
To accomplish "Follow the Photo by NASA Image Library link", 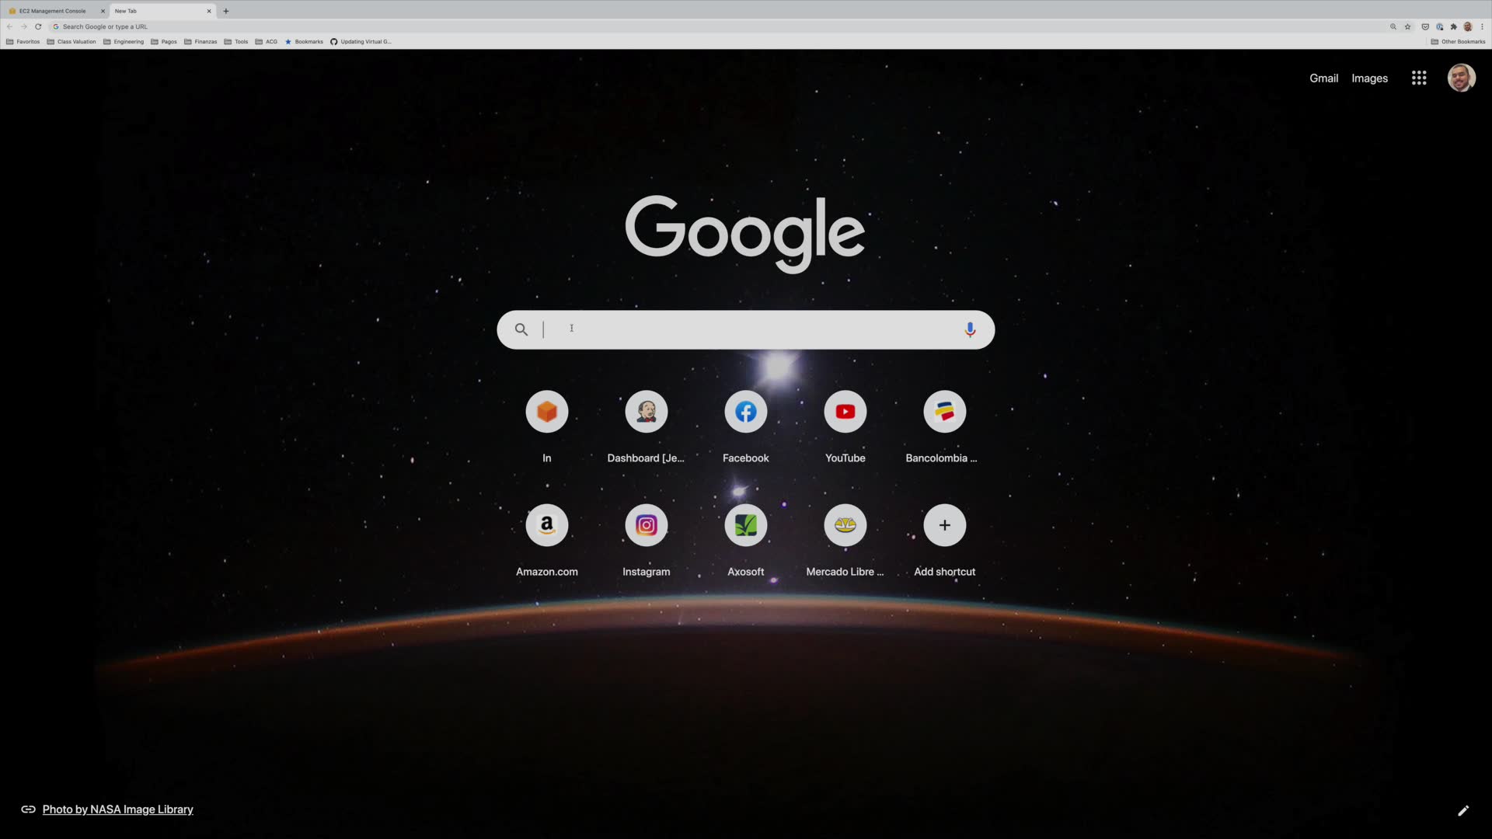I will 117,809.
